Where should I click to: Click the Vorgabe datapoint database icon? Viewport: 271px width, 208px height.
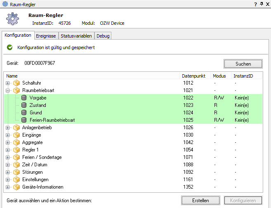[24, 98]
